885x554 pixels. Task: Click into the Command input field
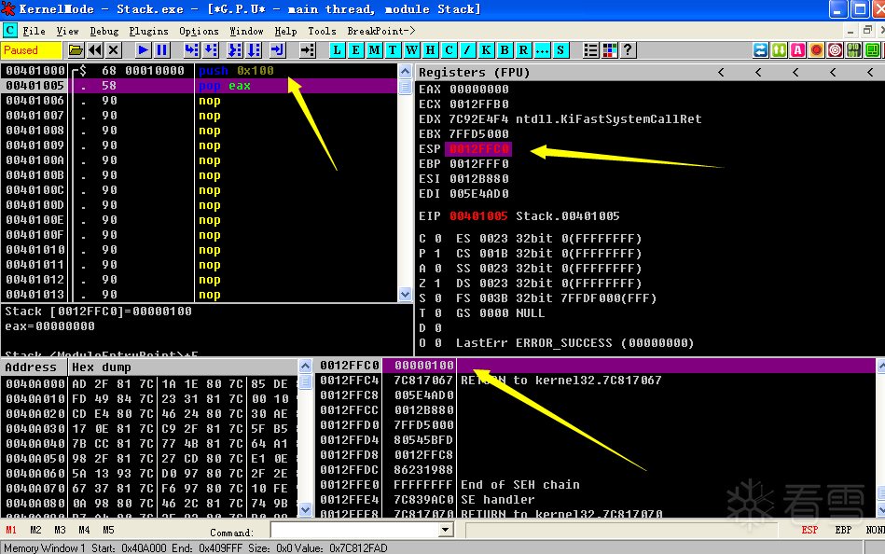(x=355, y=530)
